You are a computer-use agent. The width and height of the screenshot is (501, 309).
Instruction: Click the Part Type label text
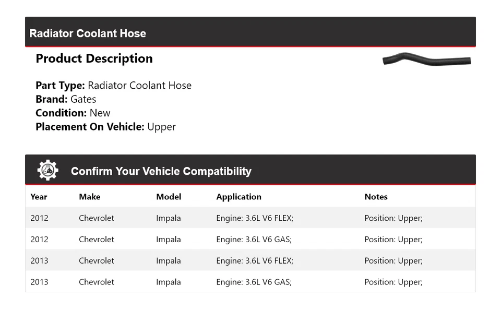point(60,86)
